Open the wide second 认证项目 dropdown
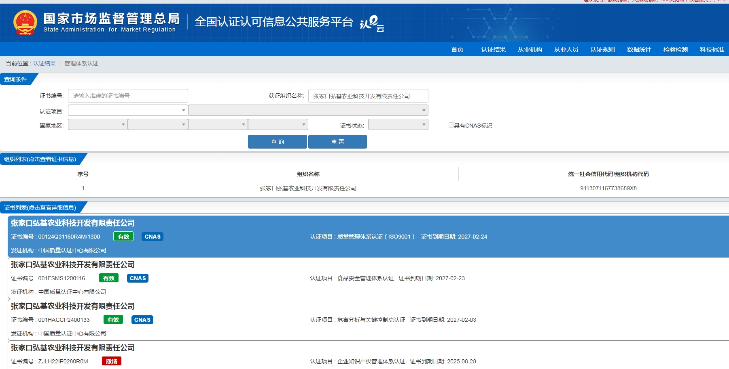This screenshot has height=369, width=729. (308, 110)
